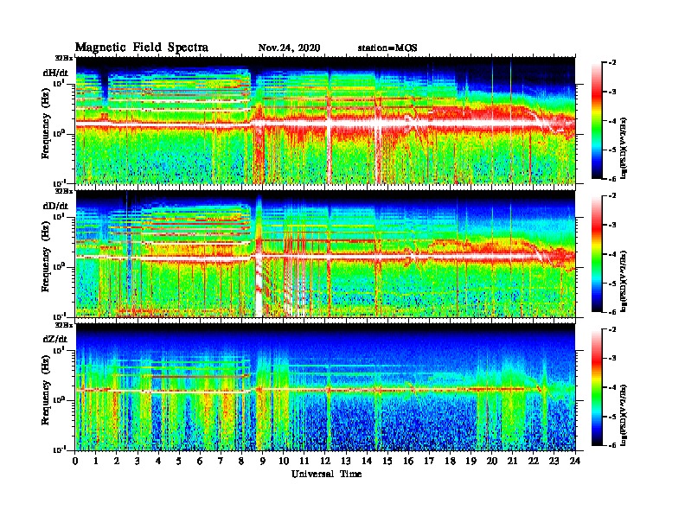Click hour tick label "9"
Image resolution: width=685 pixels, height=529 pixels.
tap(263, 461)
